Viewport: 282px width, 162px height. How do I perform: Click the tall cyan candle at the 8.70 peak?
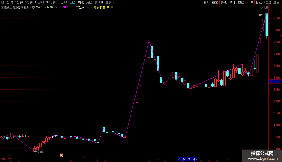tap(267, 25)
